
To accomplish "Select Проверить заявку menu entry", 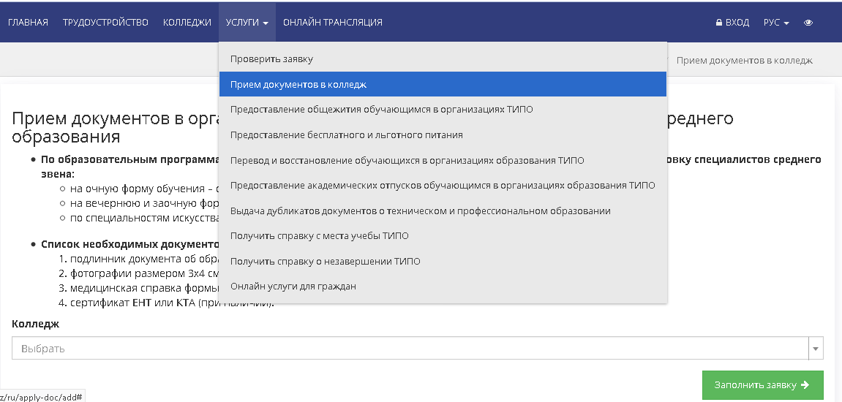I will [271, 59].
